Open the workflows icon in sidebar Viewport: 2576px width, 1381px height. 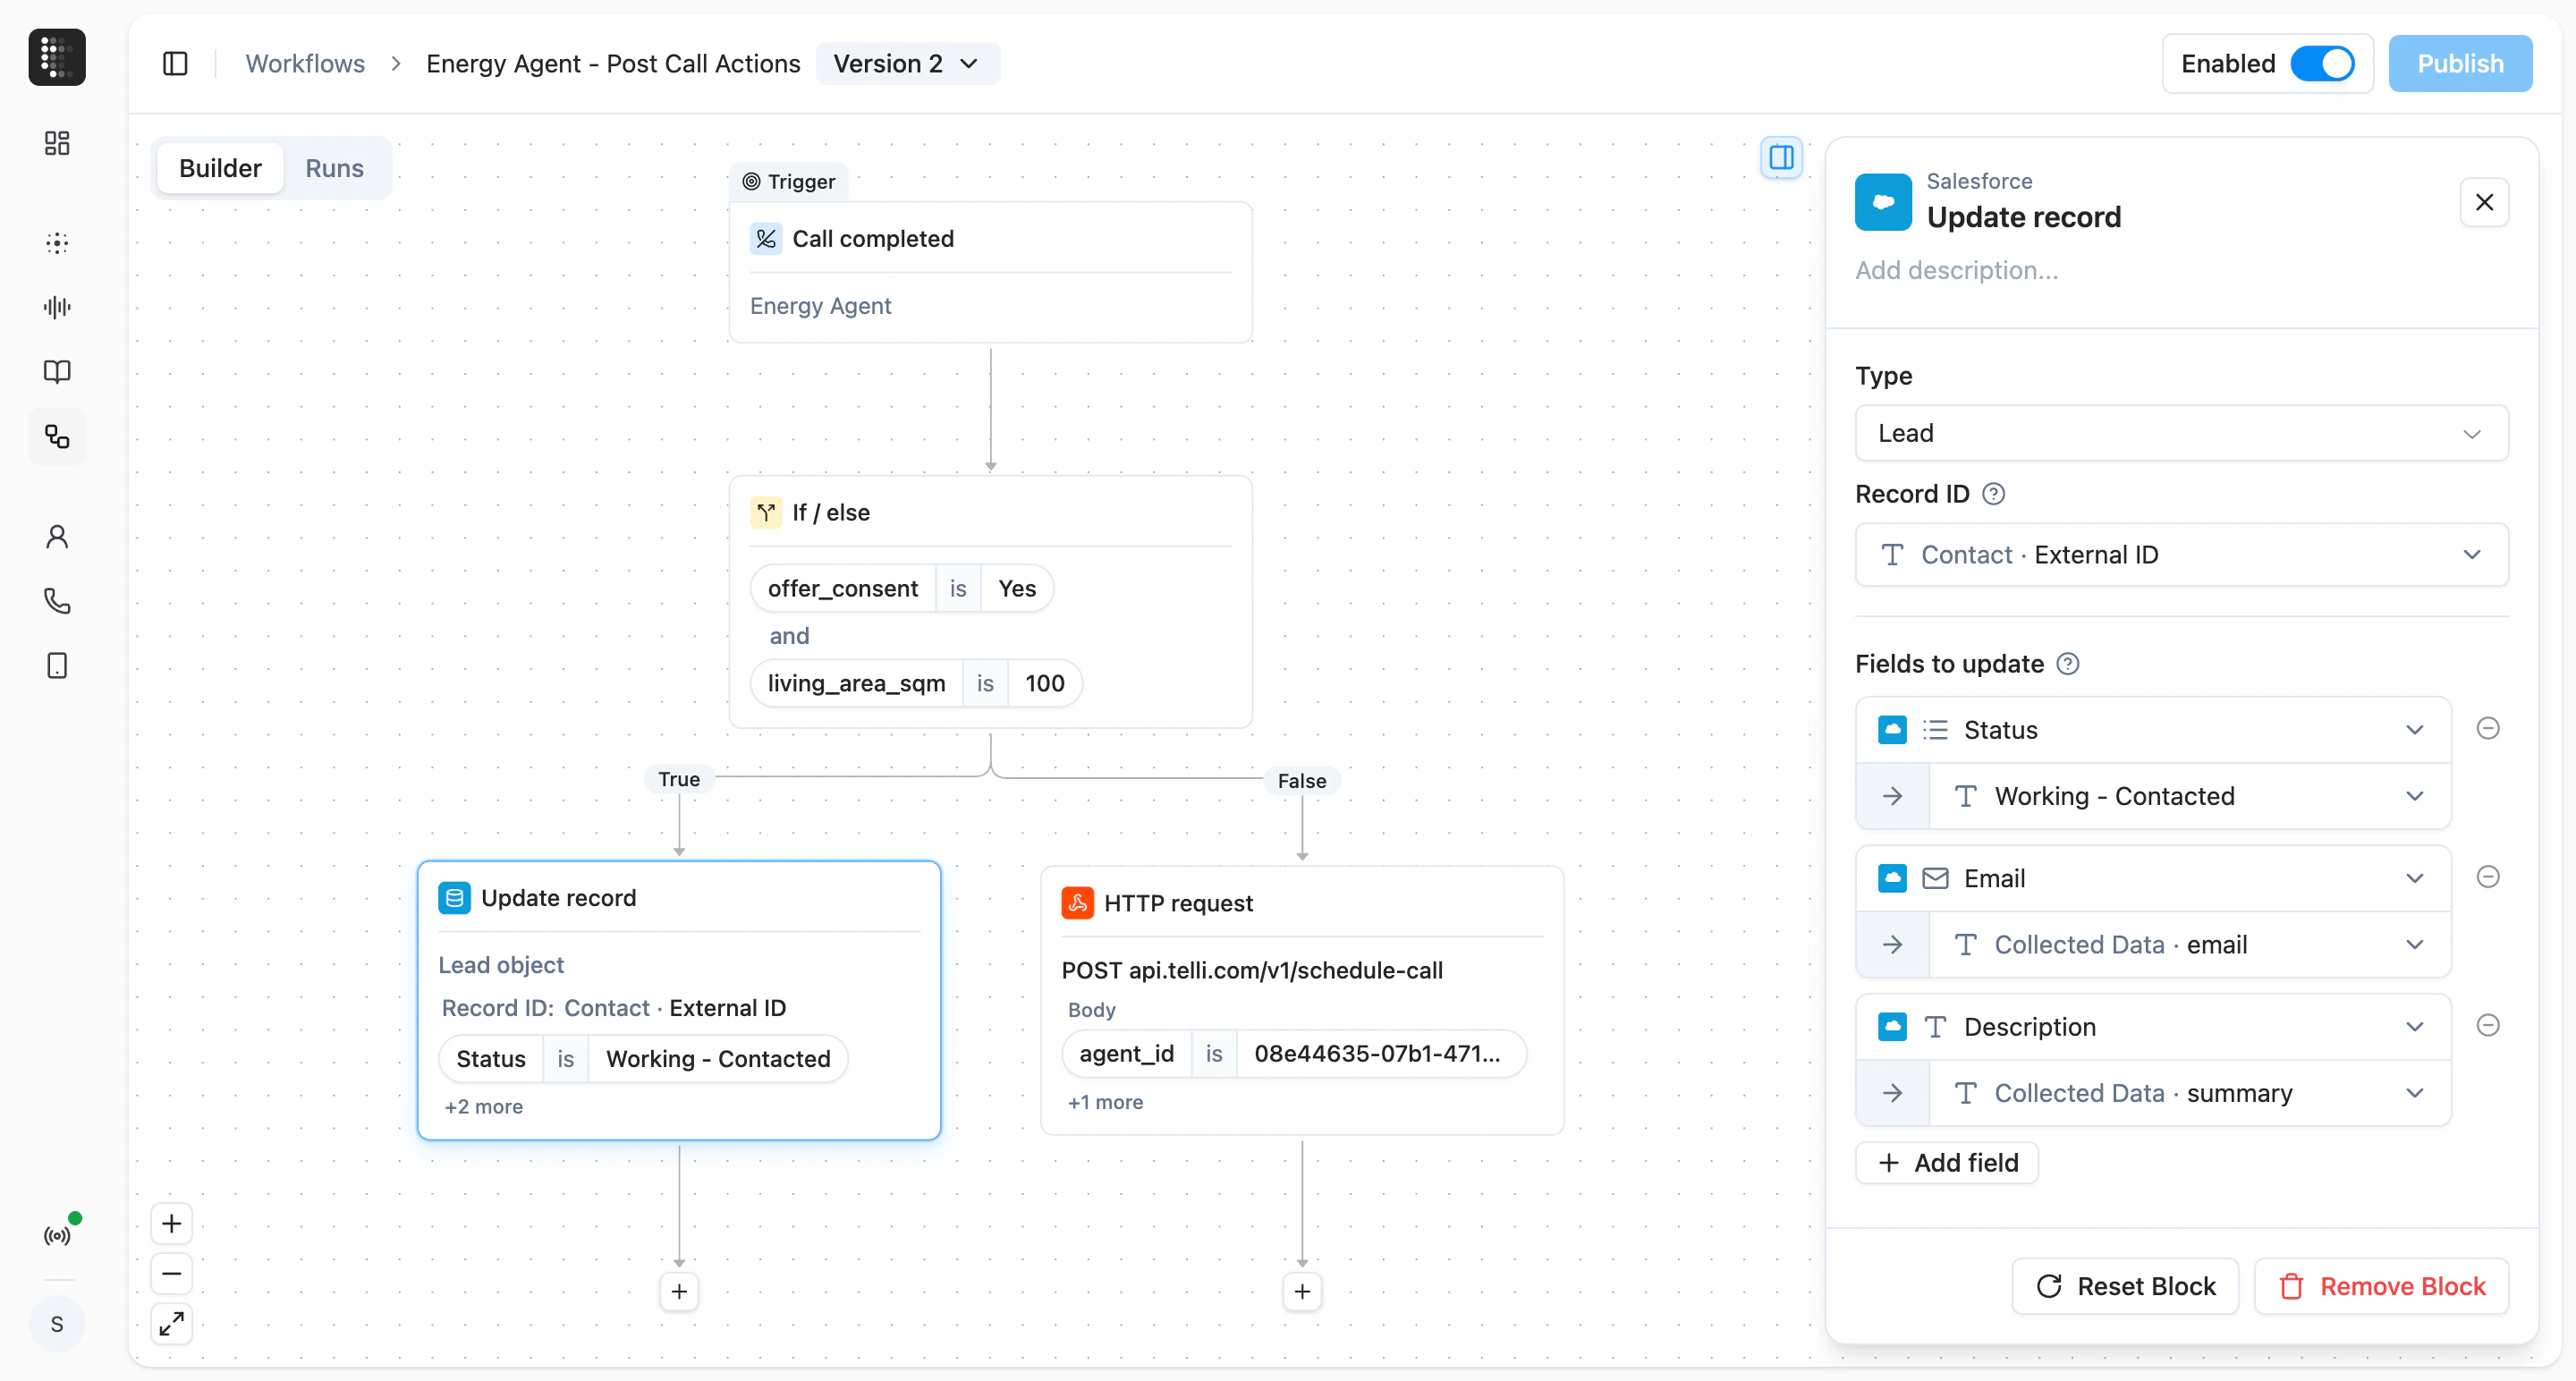pyautogui.click(x=57, y=437)
